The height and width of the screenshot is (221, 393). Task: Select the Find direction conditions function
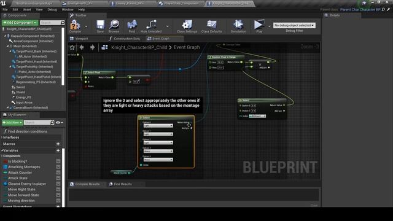27,131
